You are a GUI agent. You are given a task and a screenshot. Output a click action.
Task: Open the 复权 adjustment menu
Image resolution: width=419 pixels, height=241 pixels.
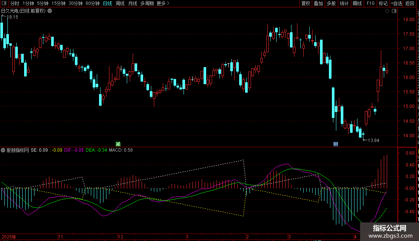coord(306,3)
